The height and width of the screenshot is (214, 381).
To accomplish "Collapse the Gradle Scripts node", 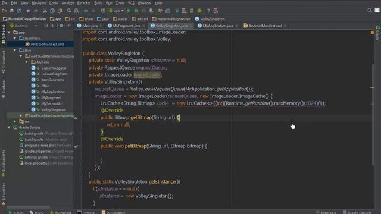I will pos(9,127).
